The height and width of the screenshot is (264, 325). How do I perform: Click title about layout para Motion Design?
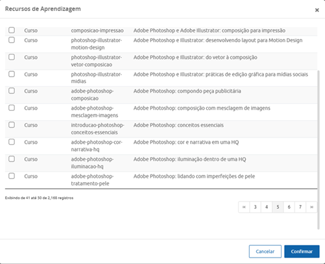218,40
